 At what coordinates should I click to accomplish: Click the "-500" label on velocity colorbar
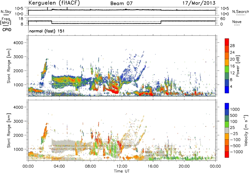(x=235, y=146)
